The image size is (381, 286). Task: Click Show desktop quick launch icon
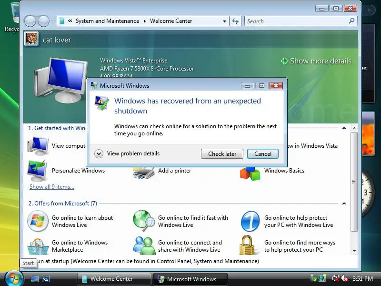coord(34,279)
